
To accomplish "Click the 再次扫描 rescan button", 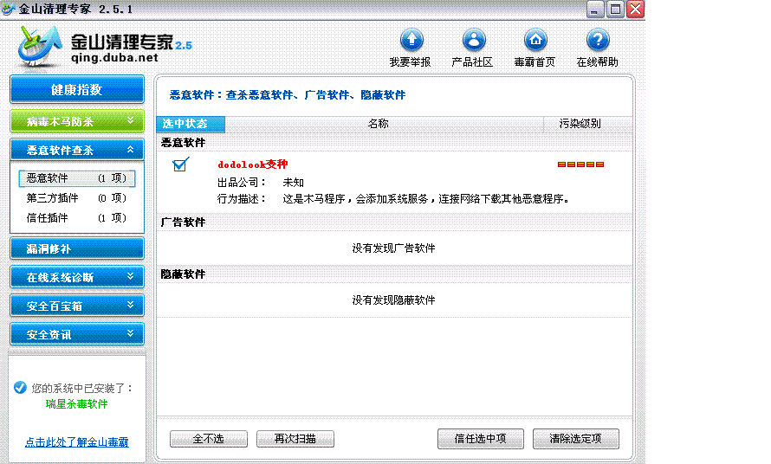I will [x=295, y=438].
